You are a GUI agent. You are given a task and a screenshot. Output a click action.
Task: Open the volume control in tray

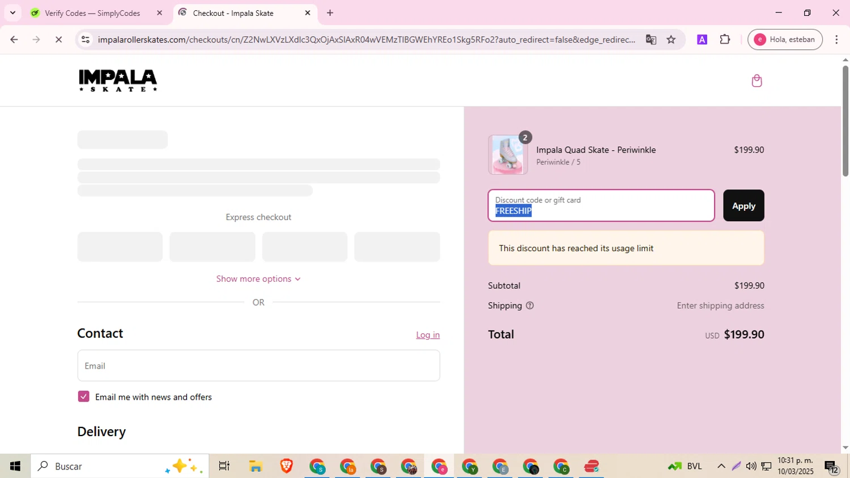click(x=751, y=466)
